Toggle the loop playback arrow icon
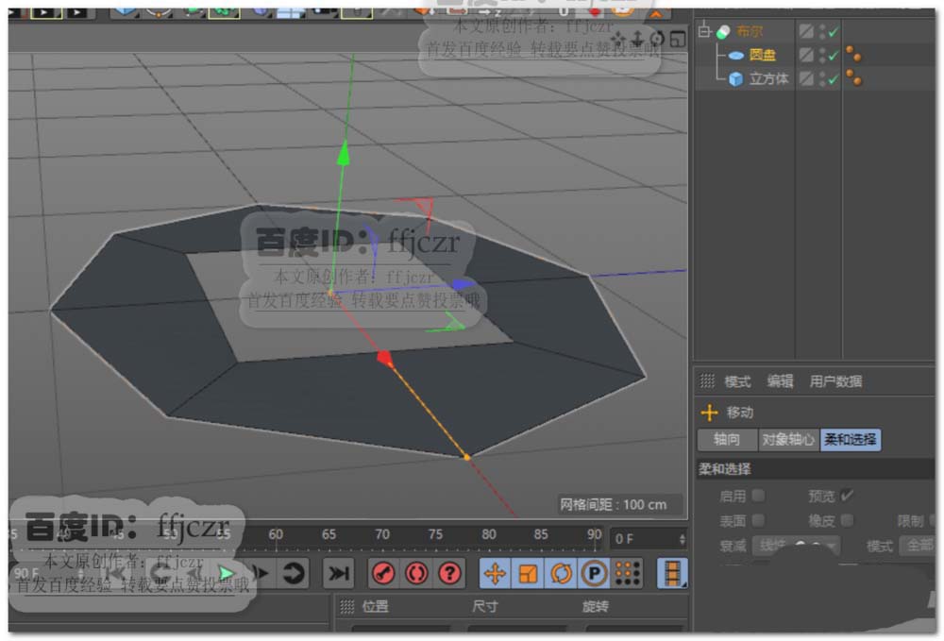 click(x=294, y=573)
